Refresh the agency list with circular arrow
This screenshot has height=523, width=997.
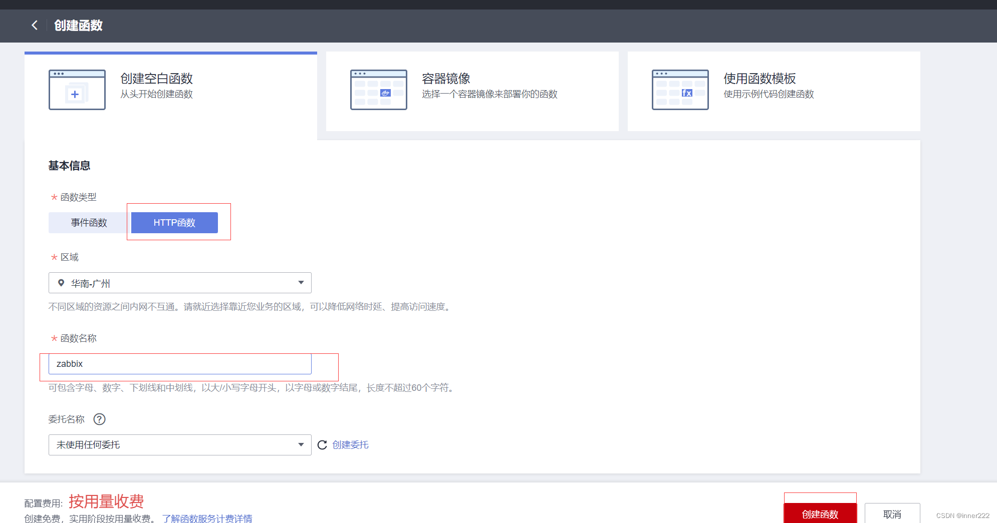(322, 445)
